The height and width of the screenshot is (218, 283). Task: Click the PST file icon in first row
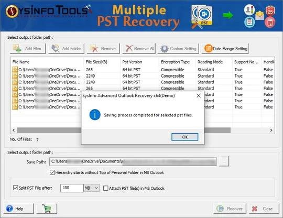pyautogui.click(x=15, y=70)
